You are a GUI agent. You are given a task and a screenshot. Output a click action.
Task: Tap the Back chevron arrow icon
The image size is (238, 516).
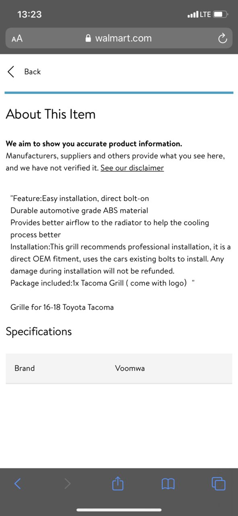(x=11, y=72)
